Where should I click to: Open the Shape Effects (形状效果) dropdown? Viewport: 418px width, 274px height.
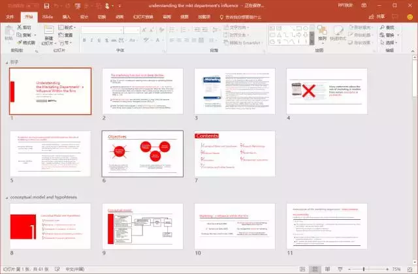coord(360,42)
